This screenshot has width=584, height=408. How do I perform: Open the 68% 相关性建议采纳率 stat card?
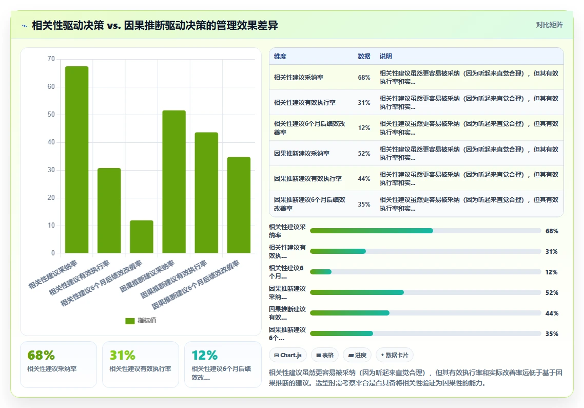(59, 365)
